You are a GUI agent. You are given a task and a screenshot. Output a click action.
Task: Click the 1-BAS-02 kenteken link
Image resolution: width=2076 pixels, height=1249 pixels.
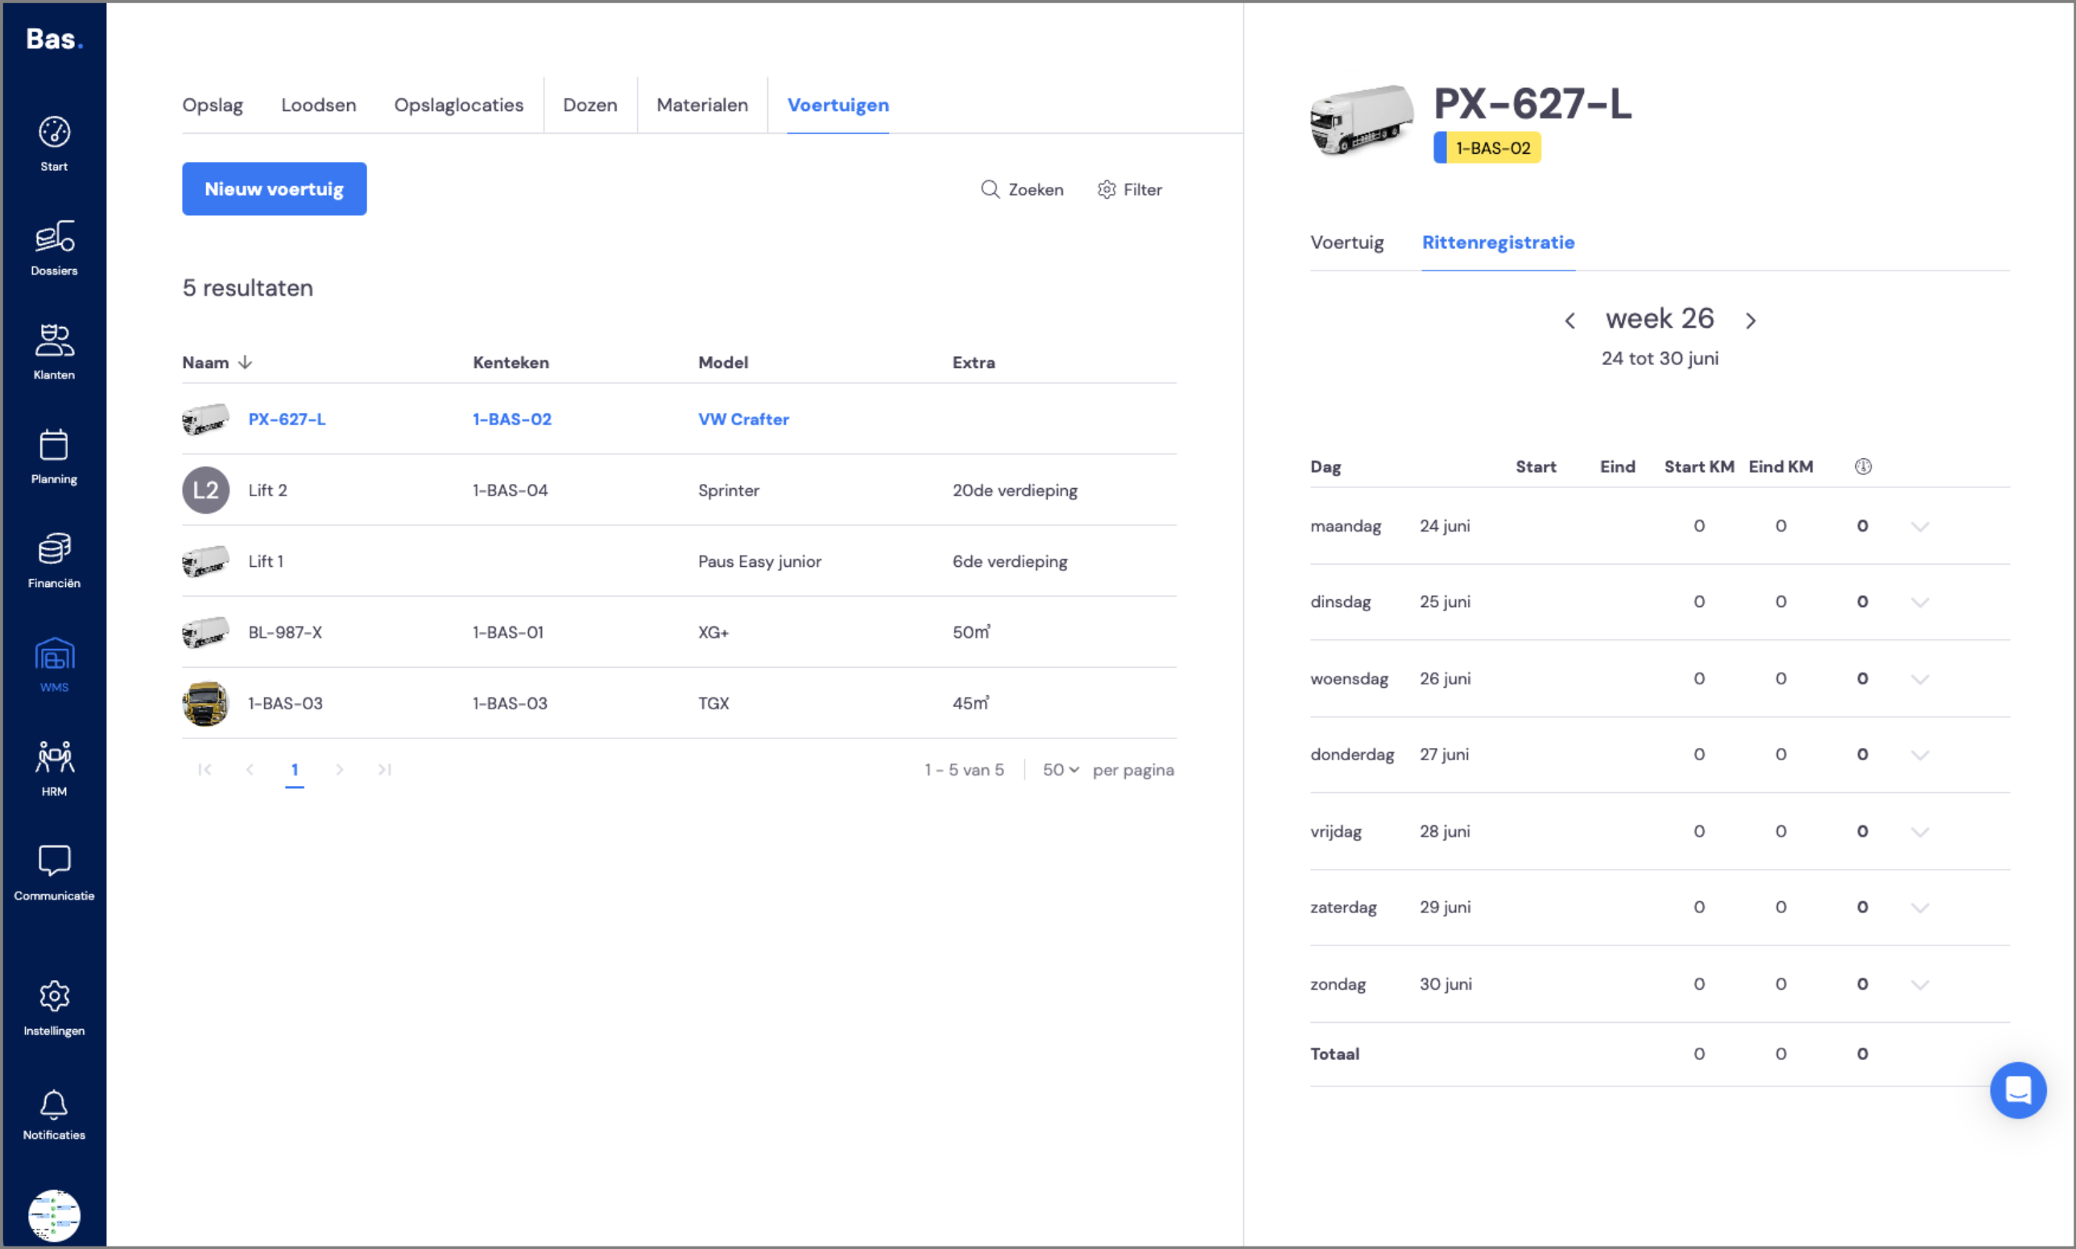(x=511, y=419)
